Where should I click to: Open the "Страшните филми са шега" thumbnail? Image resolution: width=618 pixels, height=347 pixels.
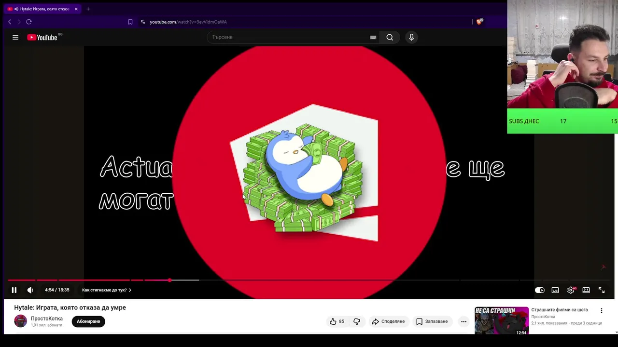pos(502,320)
